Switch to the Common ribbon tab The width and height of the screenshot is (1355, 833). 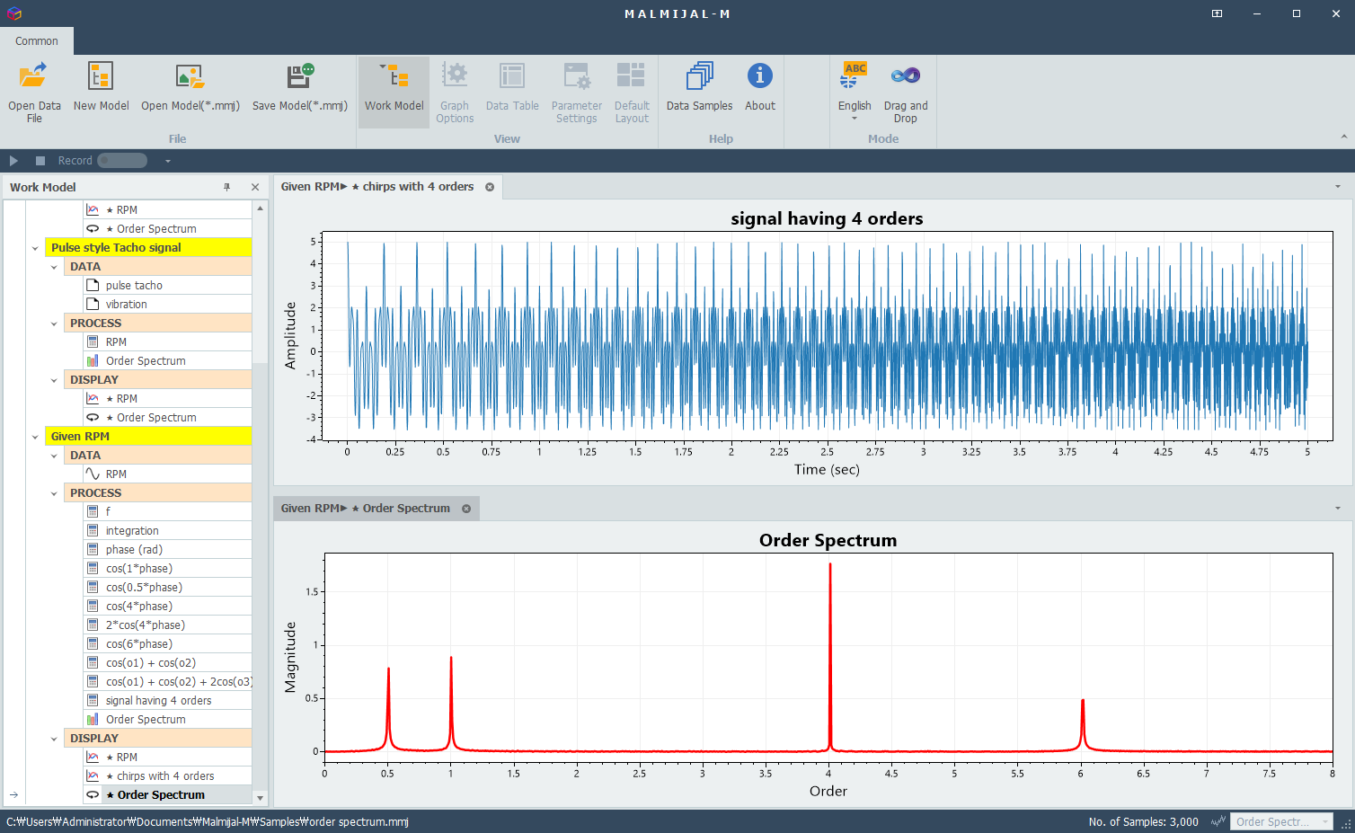pyautogui.click(x=37, y=41)
